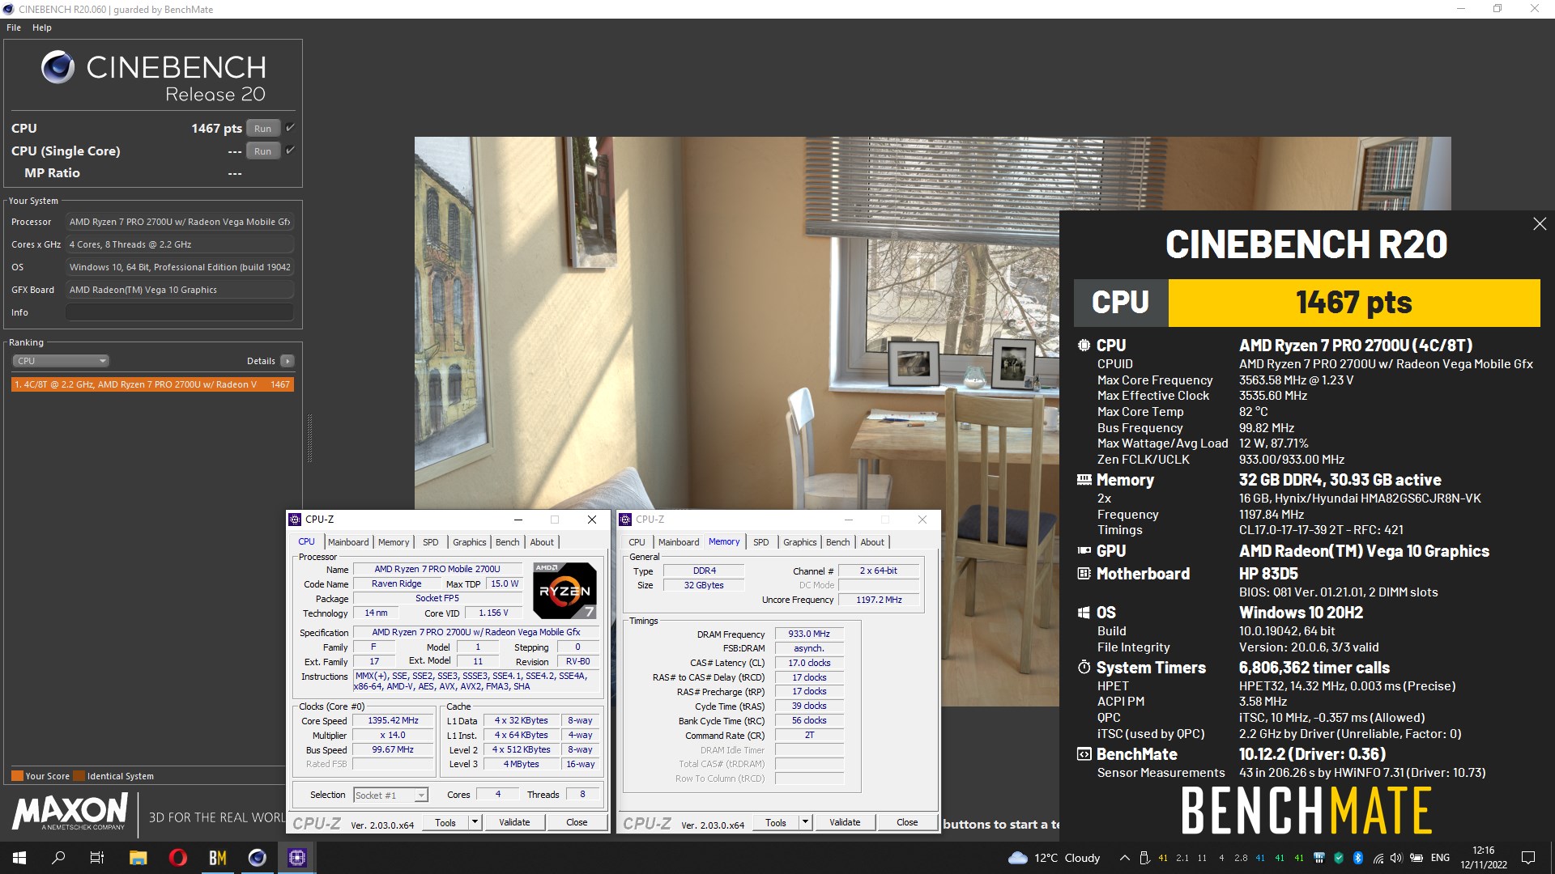
Task: Open the Bluetooth tray icon
Action: [x=1358, y=858]
